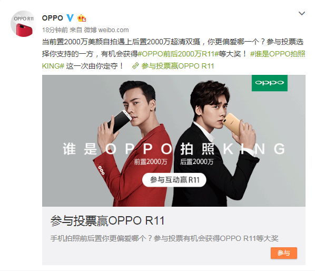This screenshot has width=315, height=271.
Task: Click the card description about 手机拍照前后置
Action: point(164,238)
